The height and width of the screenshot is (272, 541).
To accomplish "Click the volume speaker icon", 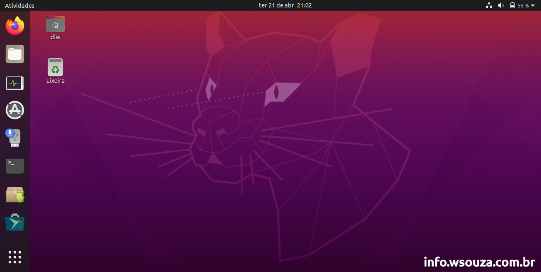I will coord(501,5).
